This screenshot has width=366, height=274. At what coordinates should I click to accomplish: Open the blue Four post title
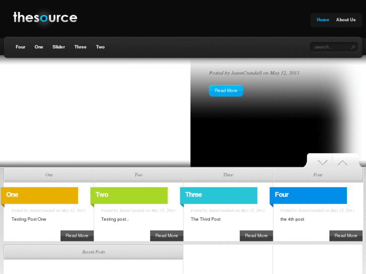tap(282, 195)
